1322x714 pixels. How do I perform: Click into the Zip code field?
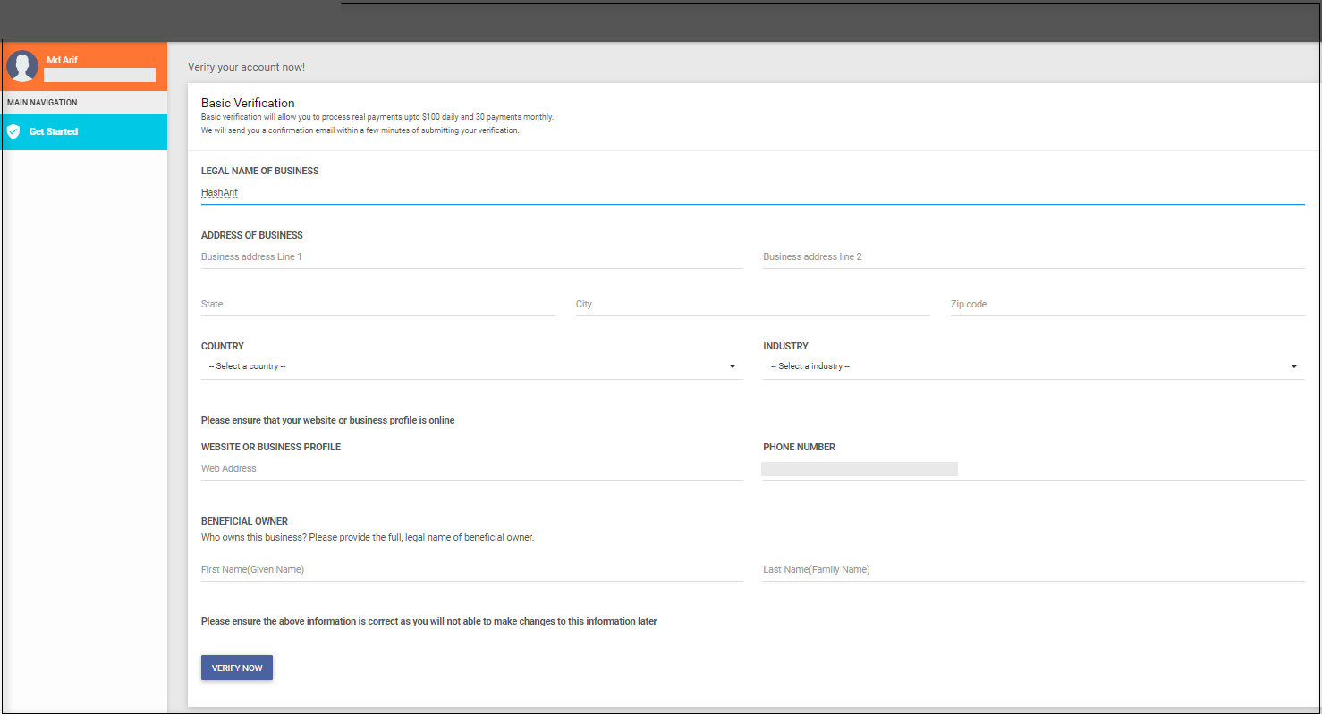click(x=1127, y=304)
